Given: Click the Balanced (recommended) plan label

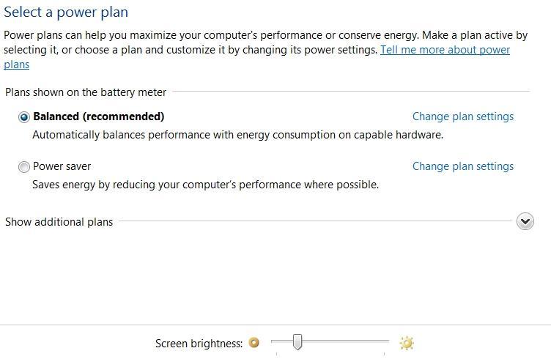Looking at the screenshot, I should pos(99,116).
